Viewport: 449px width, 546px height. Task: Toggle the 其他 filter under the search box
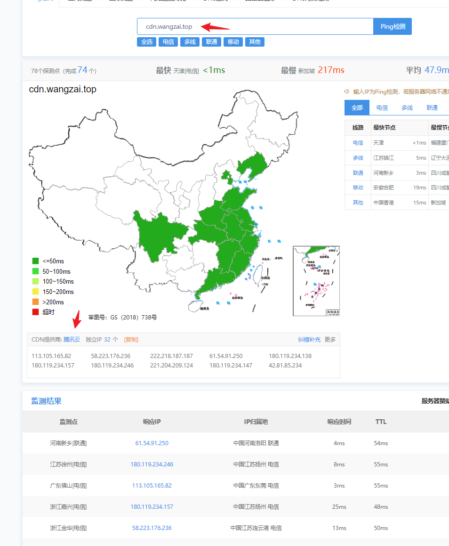(255, 42)
